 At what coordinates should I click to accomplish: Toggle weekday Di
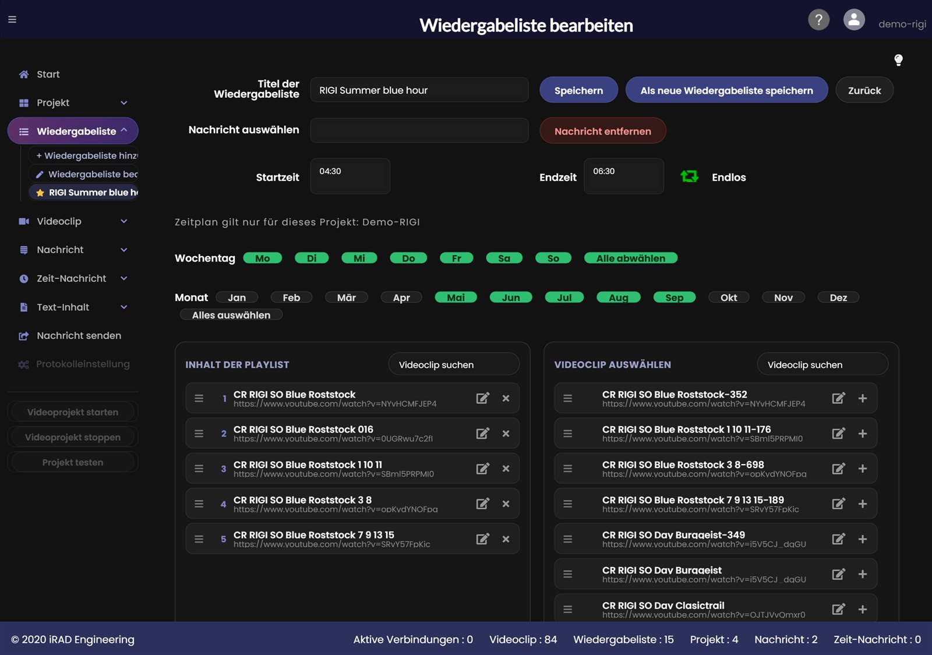click(x=312, y=258)
